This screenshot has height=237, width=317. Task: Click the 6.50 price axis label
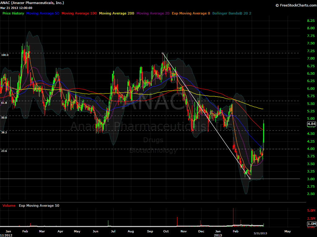coord(311,73)
